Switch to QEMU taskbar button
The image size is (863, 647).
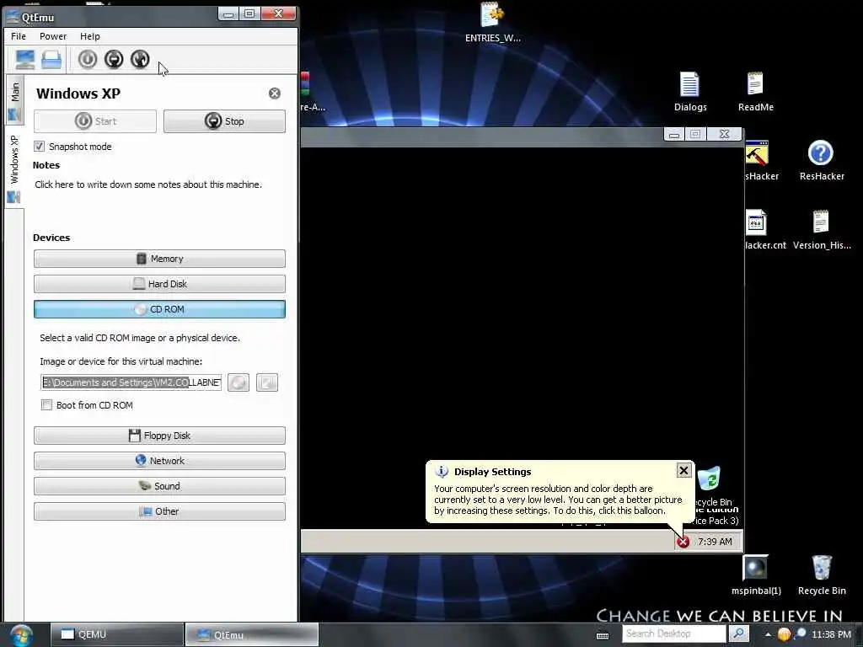[x=116, y=634]
